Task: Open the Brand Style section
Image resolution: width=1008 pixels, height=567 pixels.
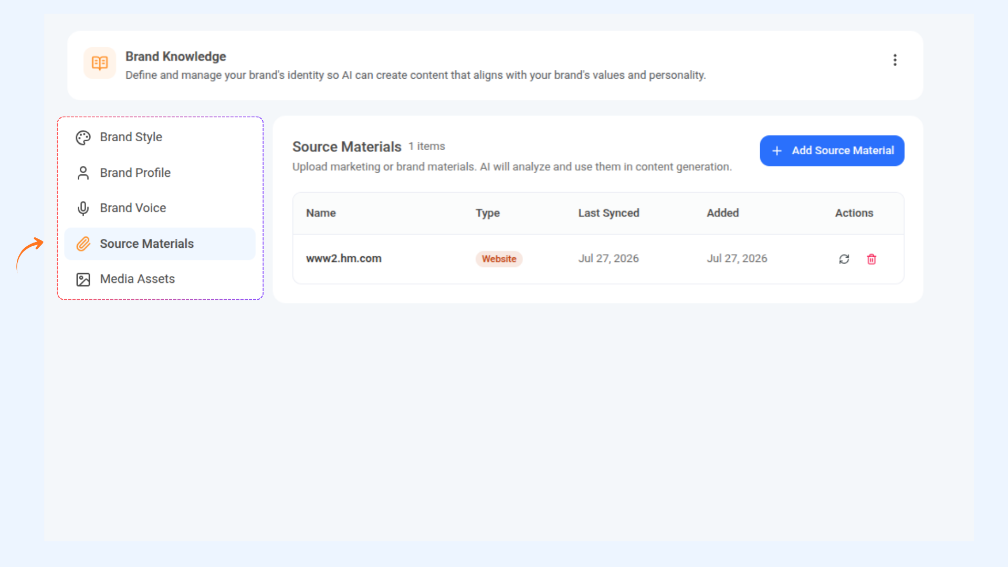Action: [x=160, y=137]
